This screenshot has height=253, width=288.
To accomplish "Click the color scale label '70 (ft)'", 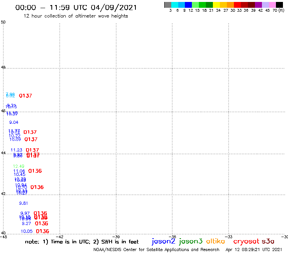I will point(278,10).
